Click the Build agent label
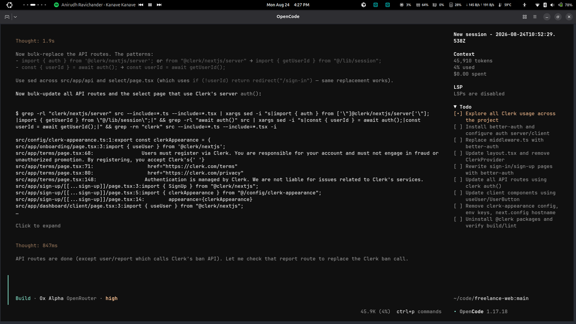This screenshot has width=576, height=324. click(23, 298)
